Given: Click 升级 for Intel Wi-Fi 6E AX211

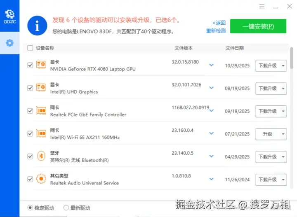Looking at the screenshot, I should [x=268, y=134].
